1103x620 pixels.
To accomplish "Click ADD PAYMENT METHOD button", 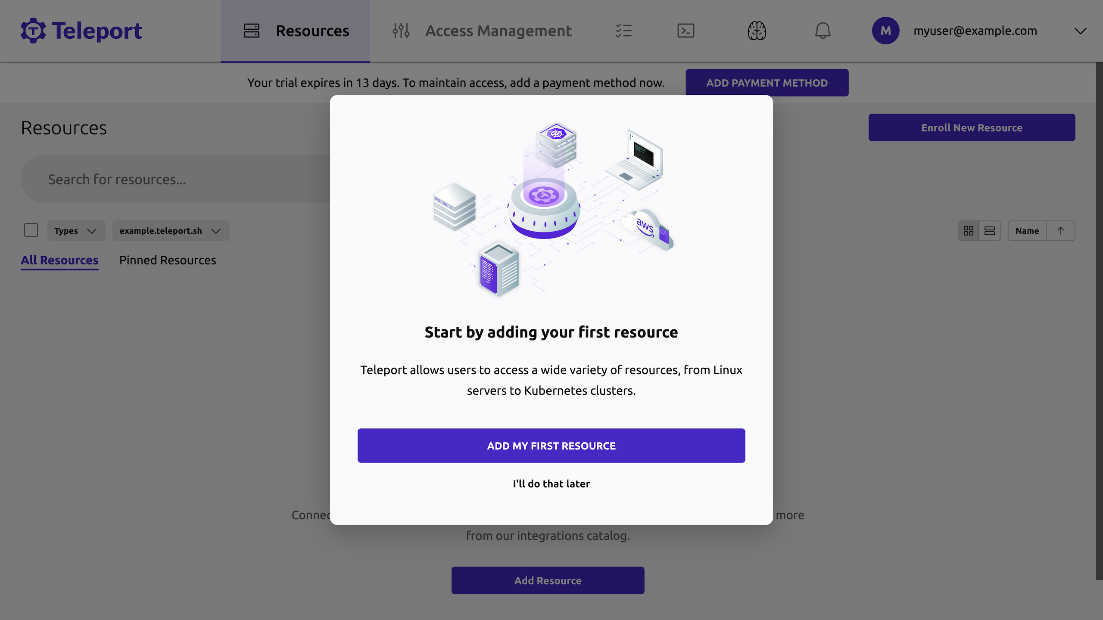I will (766, 83).
